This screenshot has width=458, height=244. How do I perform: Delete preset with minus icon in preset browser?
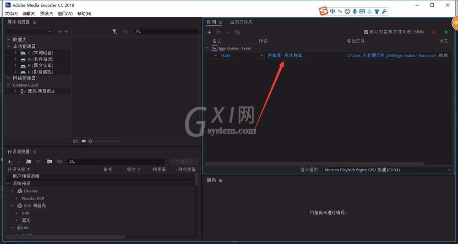coord(19,162)
